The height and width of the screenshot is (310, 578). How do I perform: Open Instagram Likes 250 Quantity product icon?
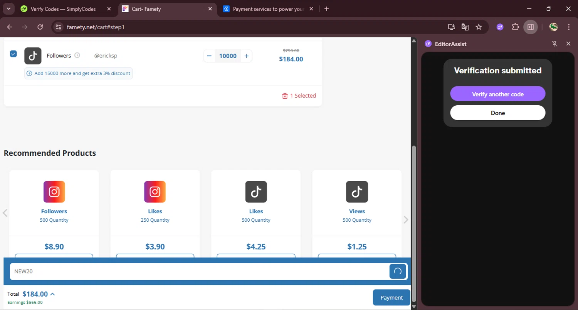[x=155, y=192]
